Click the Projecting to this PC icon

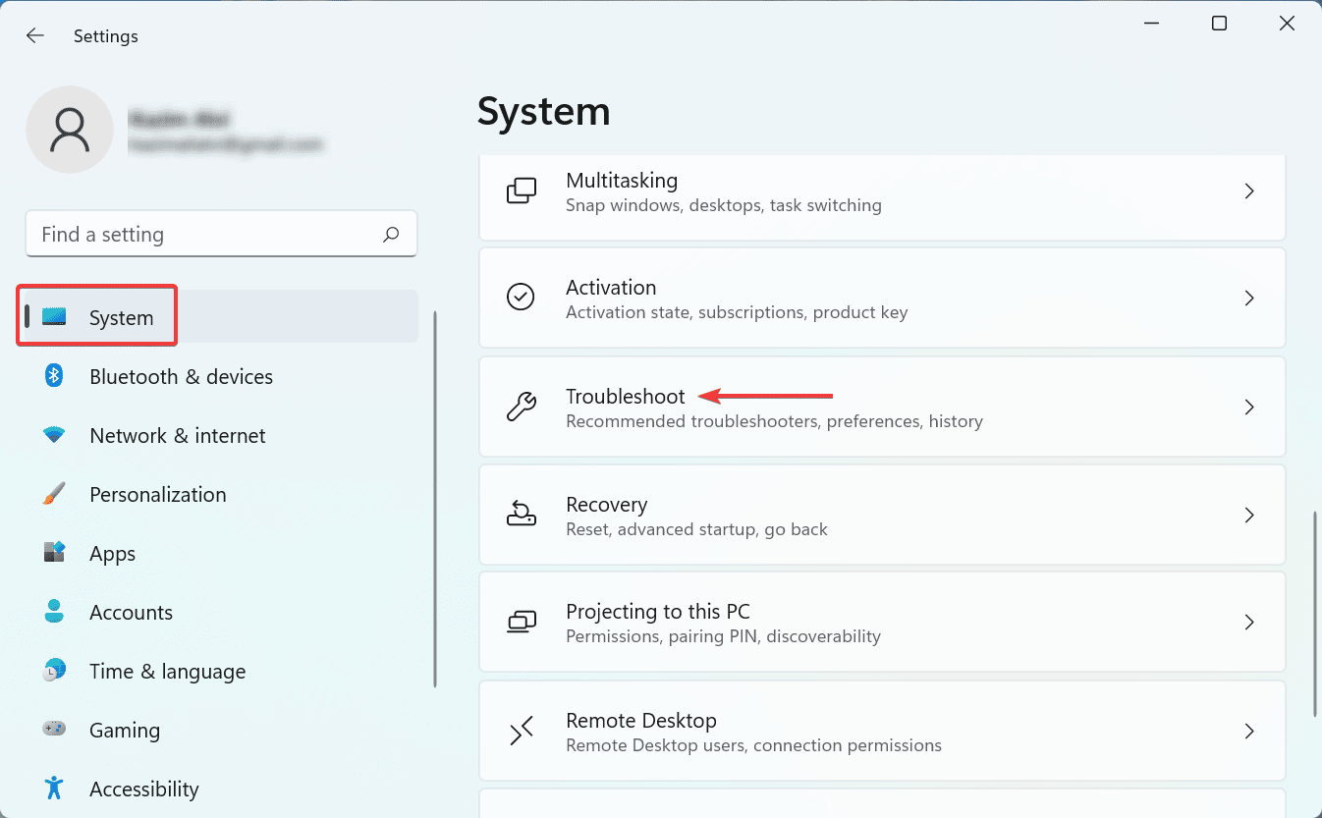pyautogui.click(x=521, y=622)
